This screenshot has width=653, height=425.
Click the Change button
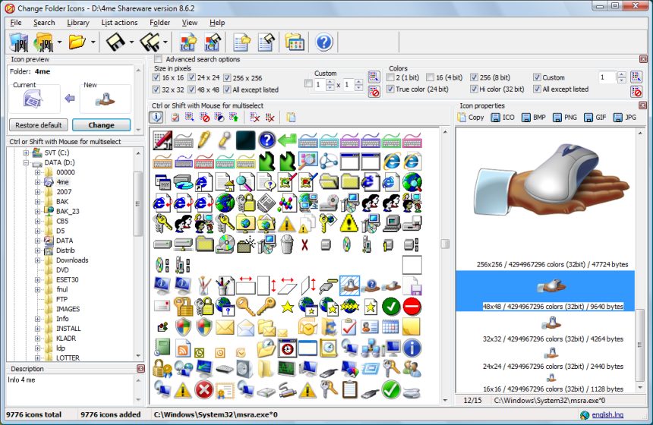click(x=101, y=125)
